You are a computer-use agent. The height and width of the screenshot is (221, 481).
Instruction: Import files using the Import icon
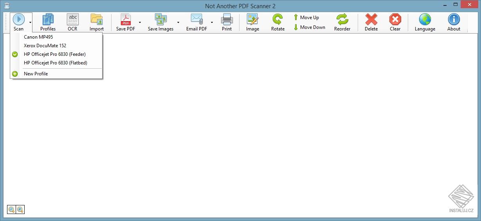click(96, 22)
